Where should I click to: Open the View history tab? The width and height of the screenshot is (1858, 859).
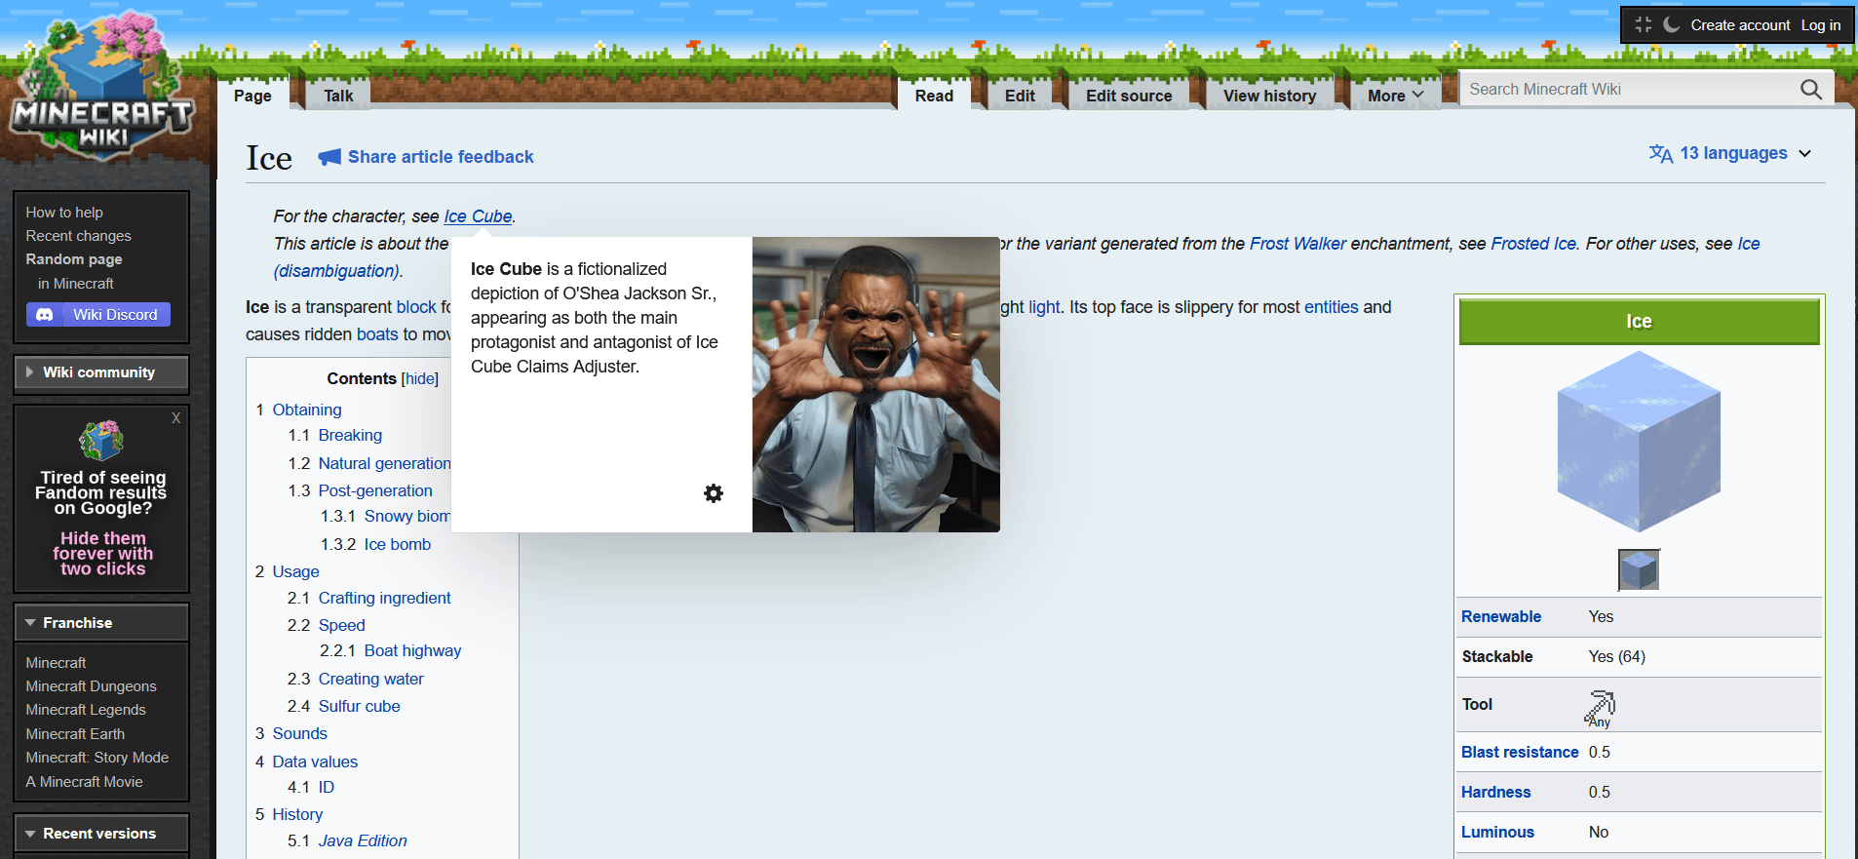pyautogui.click(x=1269, y=96)
